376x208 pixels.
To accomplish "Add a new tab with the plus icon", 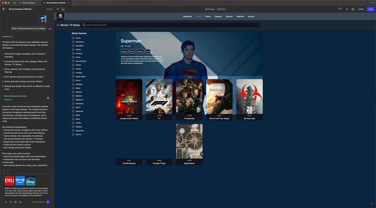I will 74,3.
